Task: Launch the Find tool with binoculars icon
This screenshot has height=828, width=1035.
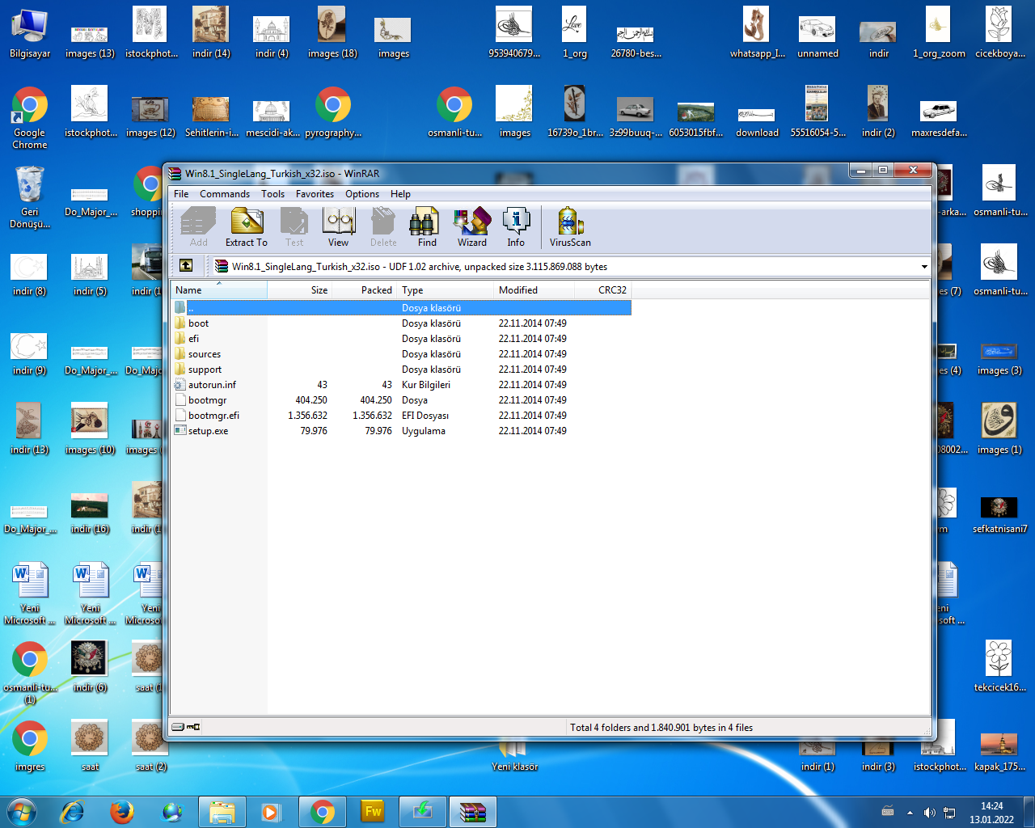Action: click(427, 227)
